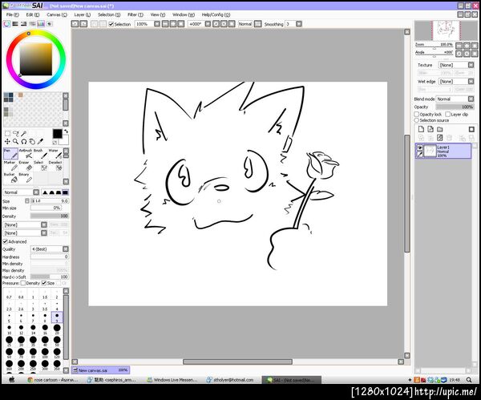Select the Eraser tool
The height and width of the screenshot is (400, 481).
pyautogui.click(x=26, y=166)
